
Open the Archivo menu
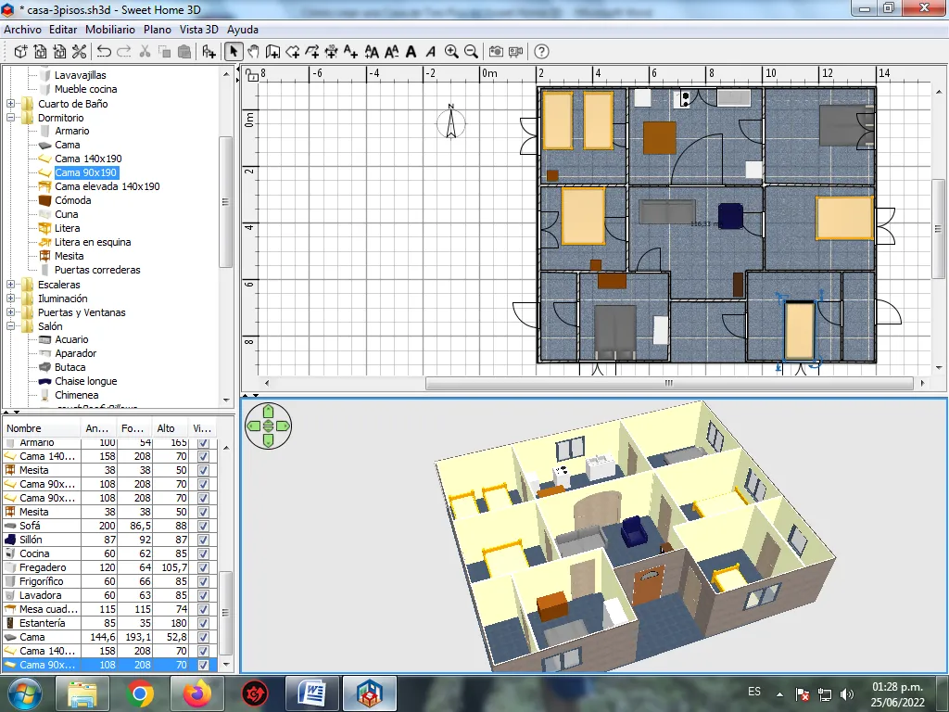pos(22,29)
